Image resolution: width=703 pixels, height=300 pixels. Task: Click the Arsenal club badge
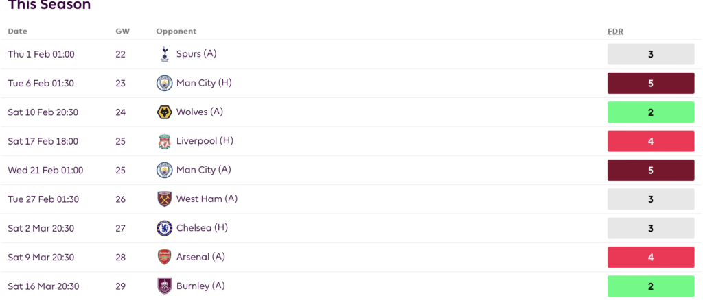[164, 257]
